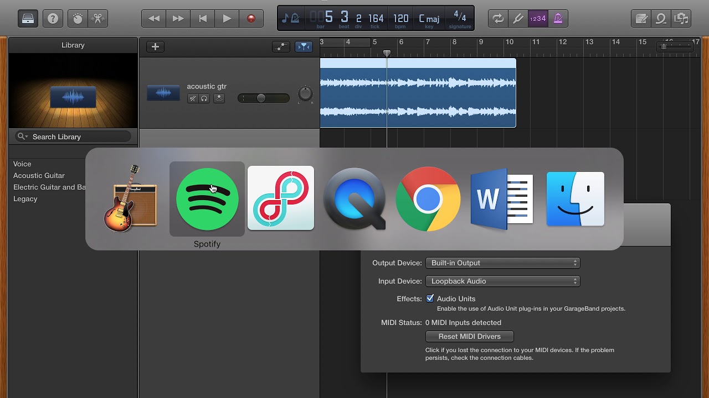
Task: Select GarageBand in the app switcher
Action: click(x=131, y=198)
